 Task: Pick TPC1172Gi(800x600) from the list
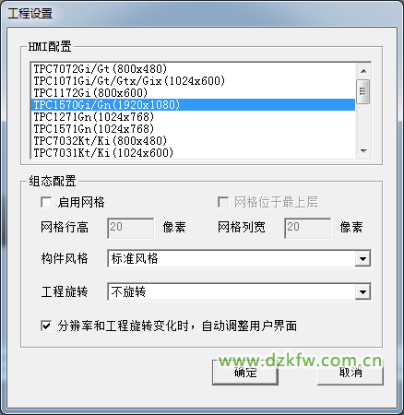tap(193, 93)
